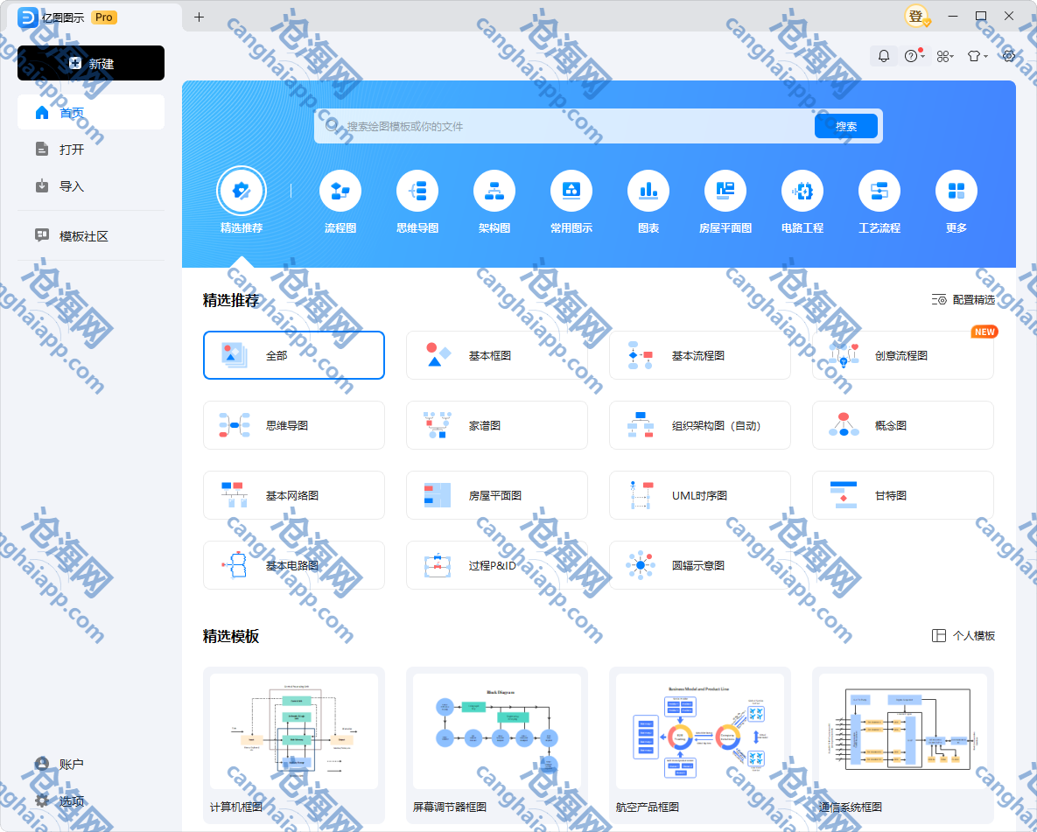The width and height of the screenshot is (1037, 832).
Task: Click the settings gear icon at top right
Action: [1008, 56]
